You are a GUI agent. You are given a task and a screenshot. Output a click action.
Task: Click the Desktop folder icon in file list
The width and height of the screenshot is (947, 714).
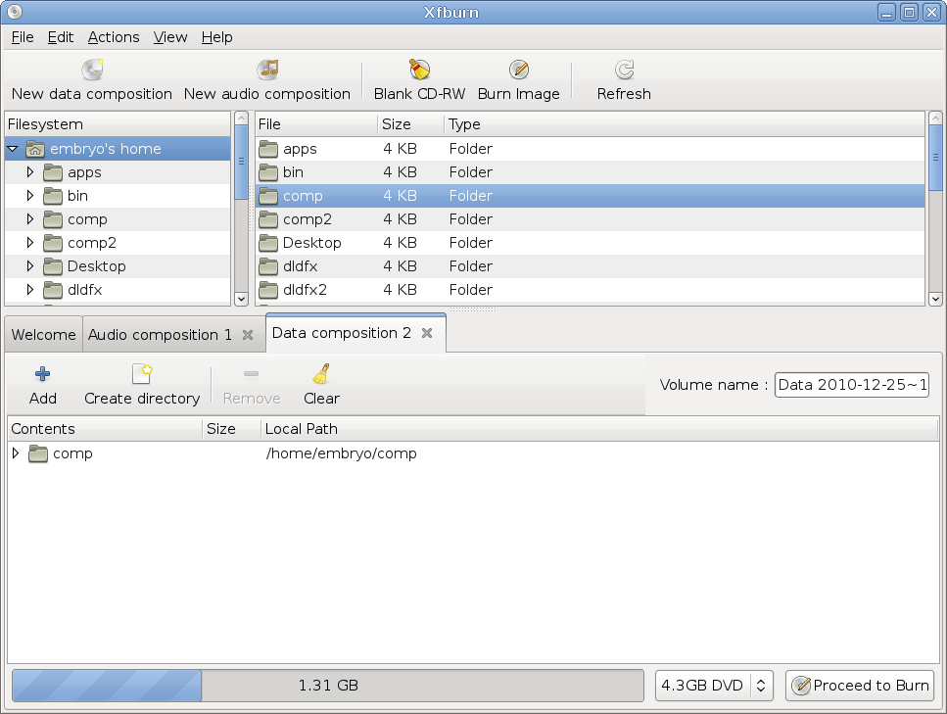click(x=268, y=244)
